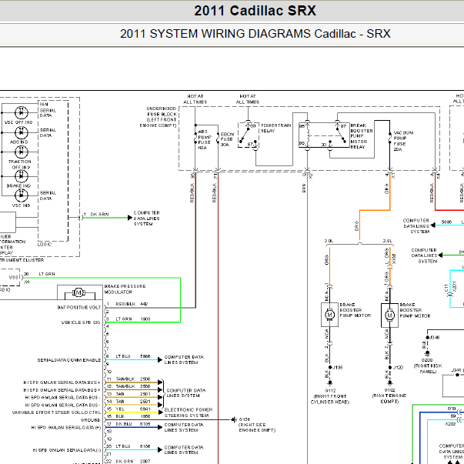
Task: Click the 'HI SPD GMLAN SERIAL DATA (+)' label
Action: click(x=66, y=428)
